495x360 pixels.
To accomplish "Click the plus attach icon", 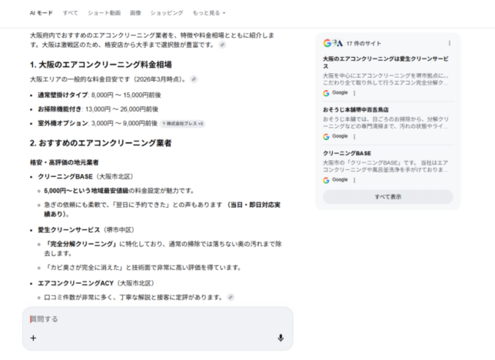I will (33, 338).
